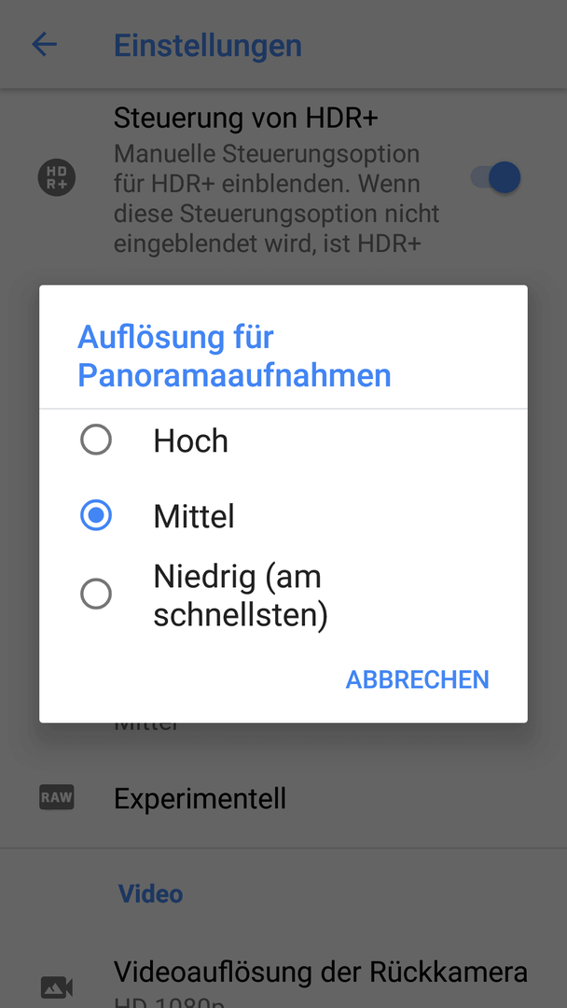
Task: Choose the Mittel text label
Action: point(194,516)
